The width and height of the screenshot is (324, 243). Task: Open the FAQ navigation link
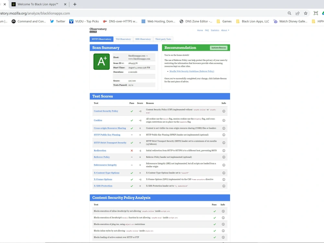click(x=207, y=30)
